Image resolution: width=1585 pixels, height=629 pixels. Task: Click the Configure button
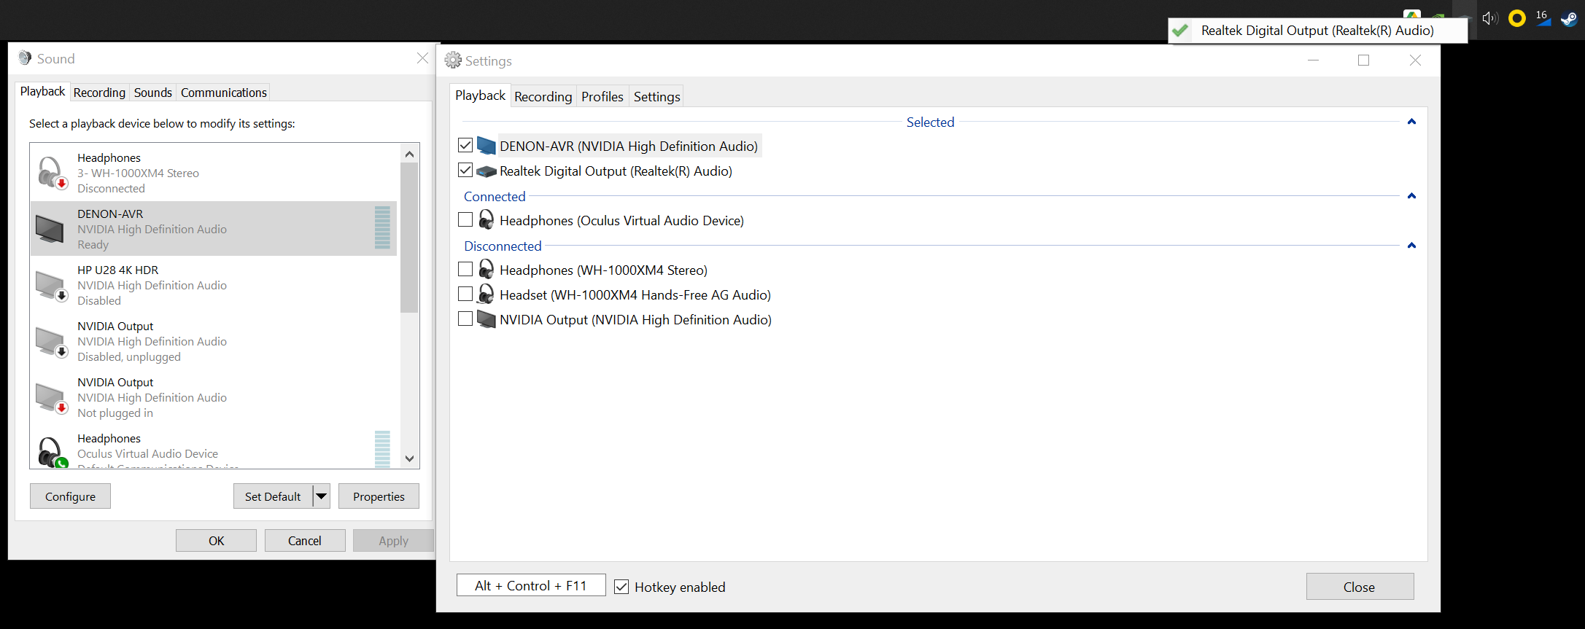(70, 496)
